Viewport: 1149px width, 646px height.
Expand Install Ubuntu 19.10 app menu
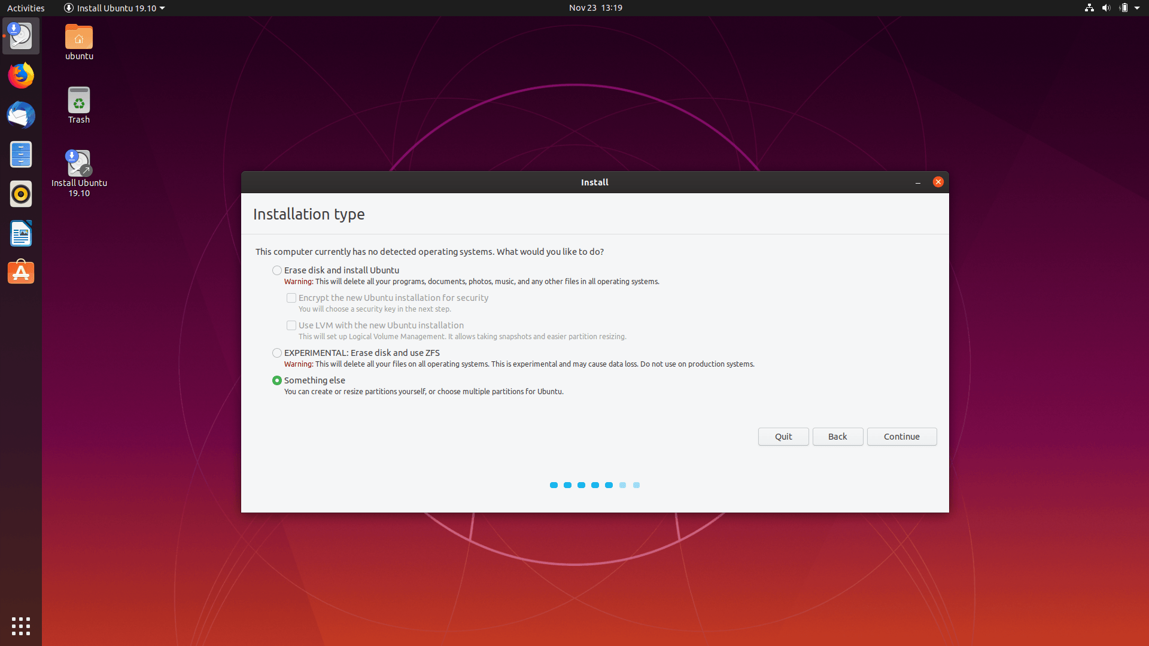coord(114,8)
